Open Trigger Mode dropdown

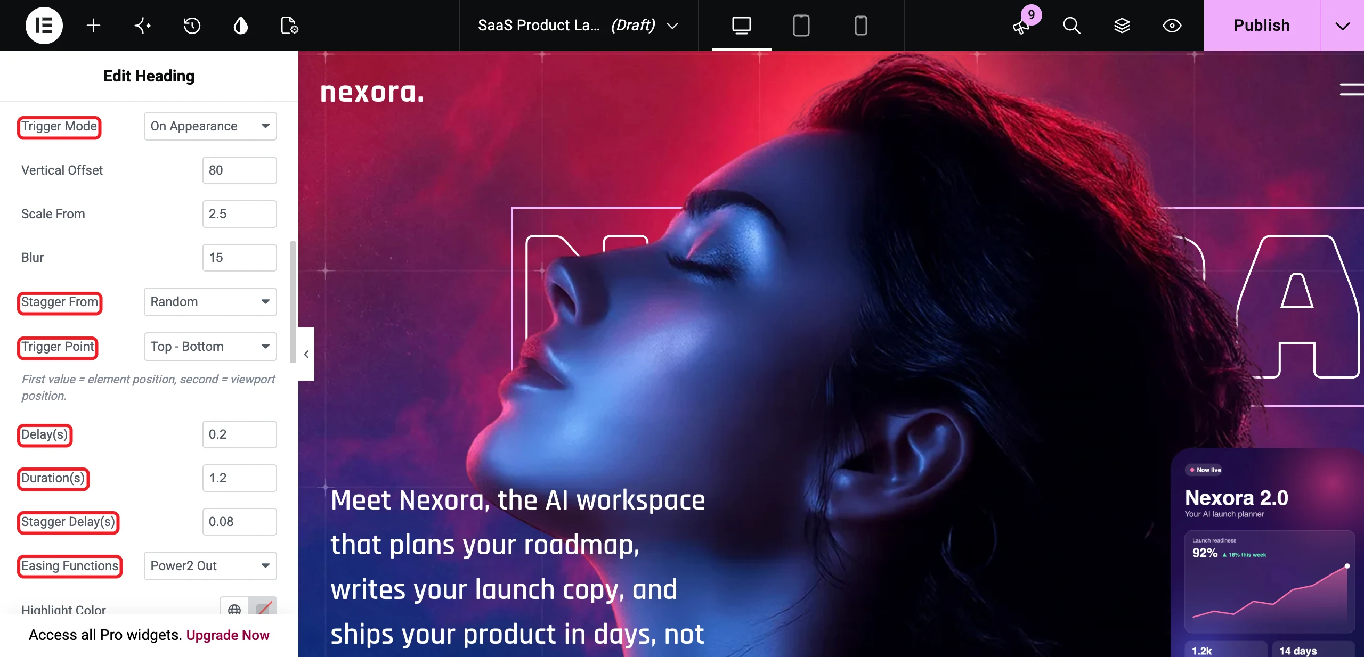point(210,126)
